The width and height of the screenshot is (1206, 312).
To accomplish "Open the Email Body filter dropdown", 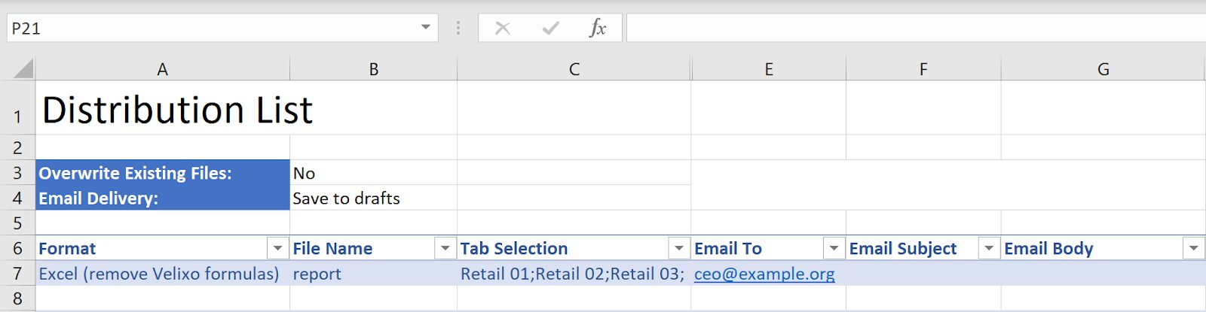I will [1194, 248].
